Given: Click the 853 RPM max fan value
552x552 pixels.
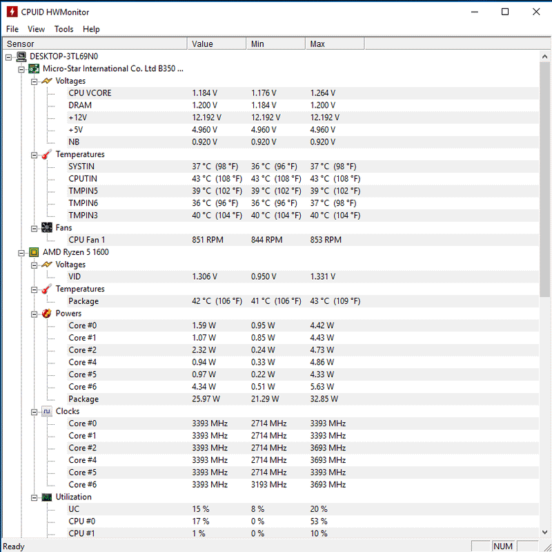Looking at the screenshot, I should 326,240.
